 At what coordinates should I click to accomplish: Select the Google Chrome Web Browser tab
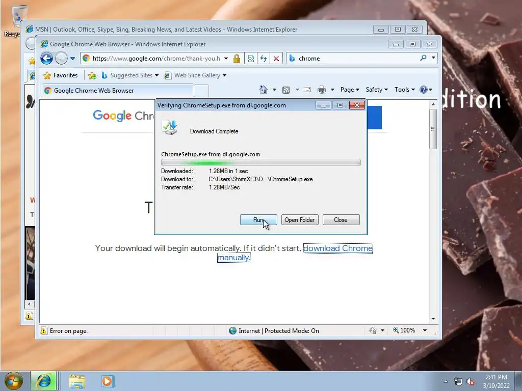tap(118, 91)
